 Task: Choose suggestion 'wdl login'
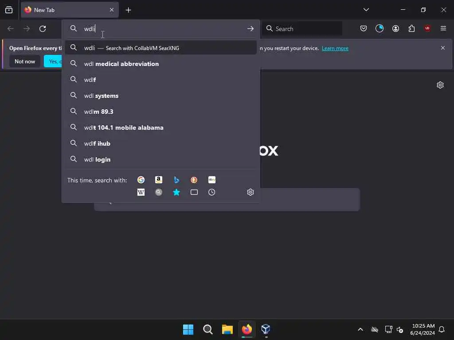(160, 159)
